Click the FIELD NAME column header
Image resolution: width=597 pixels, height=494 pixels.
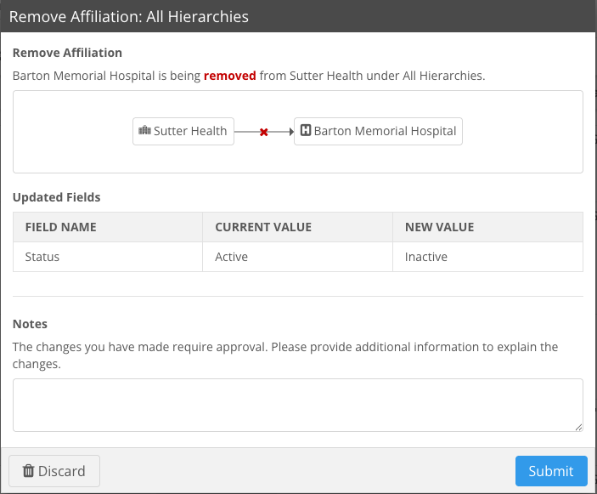(x=61, y=227)
